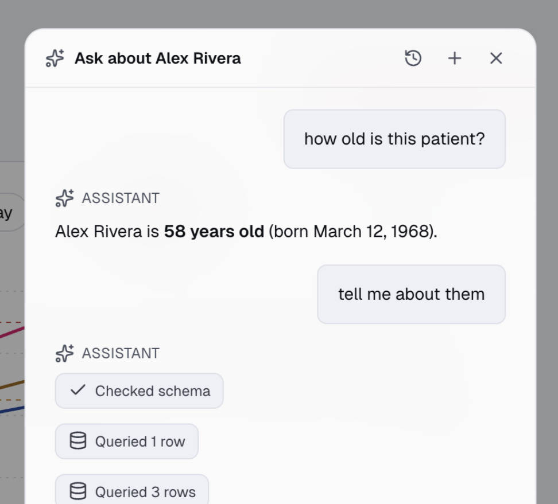The image size is (558, 504).
Task: Click the sparkle icon above Checked schema
Action: point(65,353)
